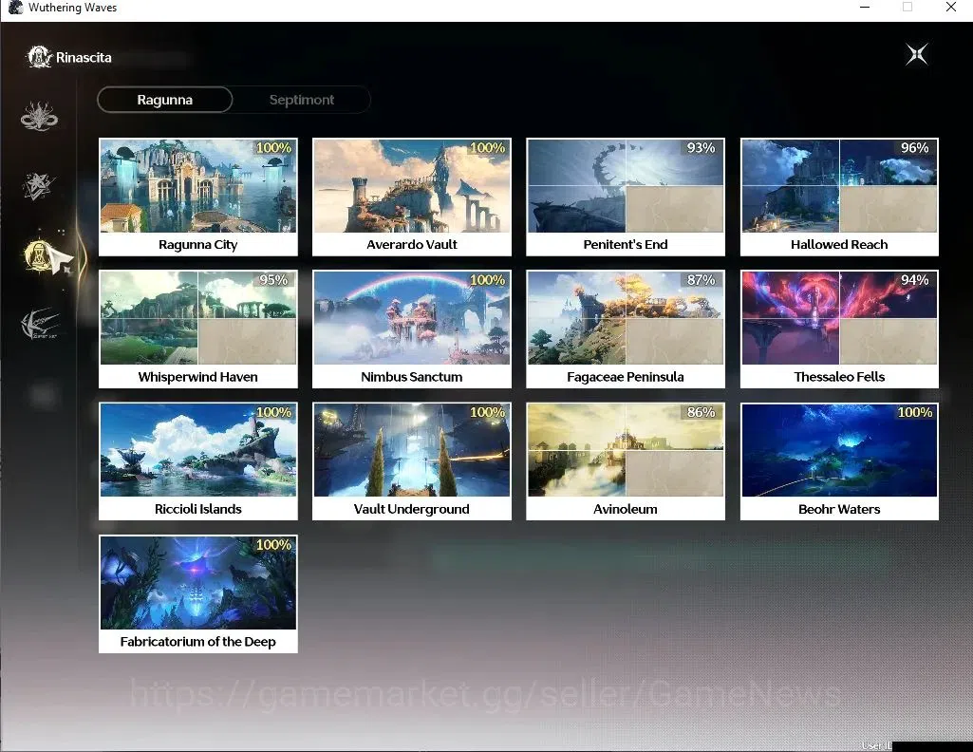Open the Fabricatorium of the Deep card
973x752 pixels.
198,593
